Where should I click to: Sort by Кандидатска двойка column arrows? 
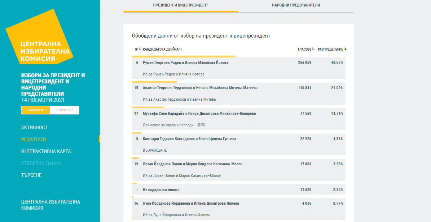(x=180, y=49)
